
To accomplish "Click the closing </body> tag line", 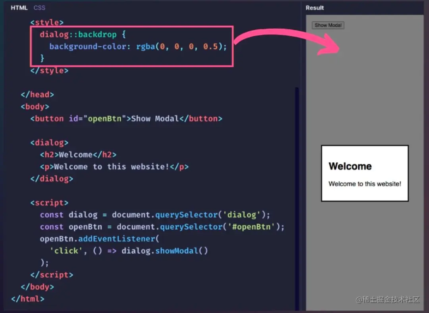I will 37,287.
